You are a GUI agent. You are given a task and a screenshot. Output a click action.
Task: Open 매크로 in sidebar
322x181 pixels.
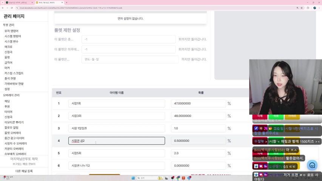(8, 47)
